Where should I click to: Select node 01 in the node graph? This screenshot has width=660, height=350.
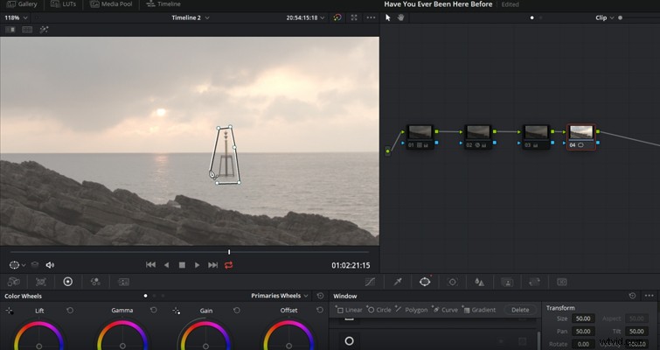point(420,136)
